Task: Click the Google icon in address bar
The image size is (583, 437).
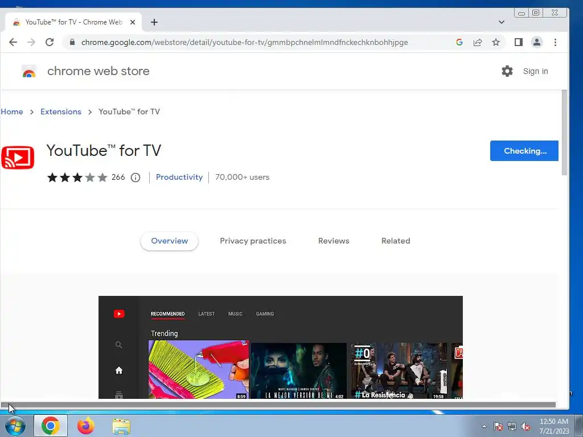Action: point(459,42)
